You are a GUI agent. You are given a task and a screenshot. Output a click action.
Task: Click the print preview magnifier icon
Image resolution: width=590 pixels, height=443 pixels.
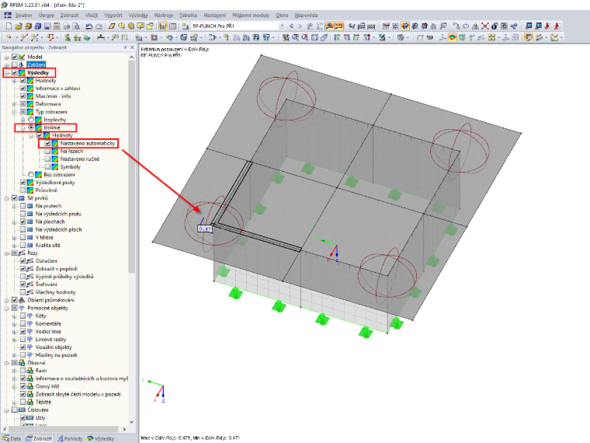coord(76,26)
